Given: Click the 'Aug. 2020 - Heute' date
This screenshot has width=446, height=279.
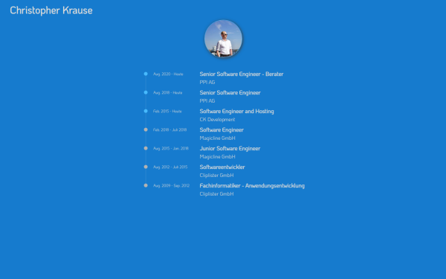Looking at the screenshot, I should coord(168,74).
